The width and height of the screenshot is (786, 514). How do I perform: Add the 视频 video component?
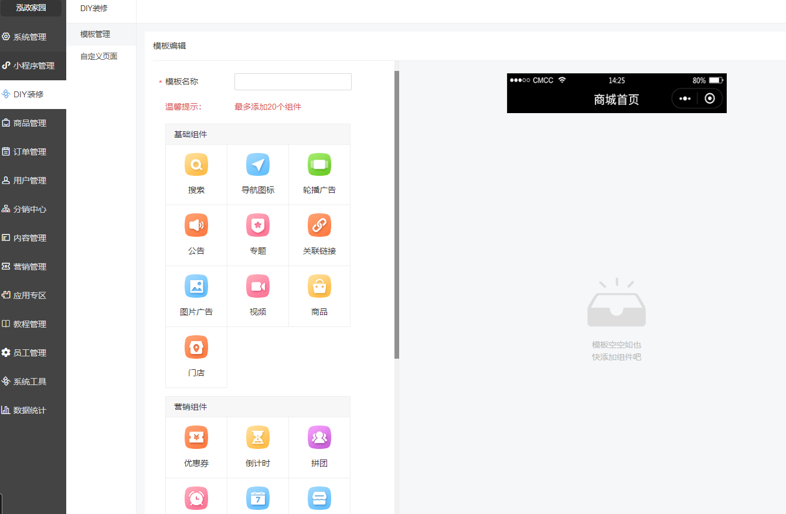258,295
